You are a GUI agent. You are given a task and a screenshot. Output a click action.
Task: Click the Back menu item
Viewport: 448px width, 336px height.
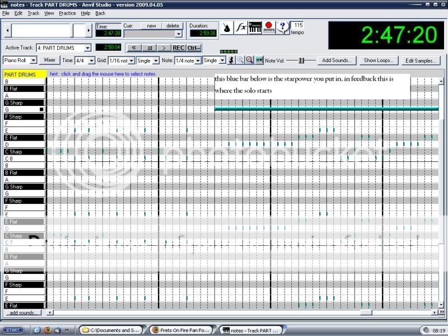tap(100, 13)
